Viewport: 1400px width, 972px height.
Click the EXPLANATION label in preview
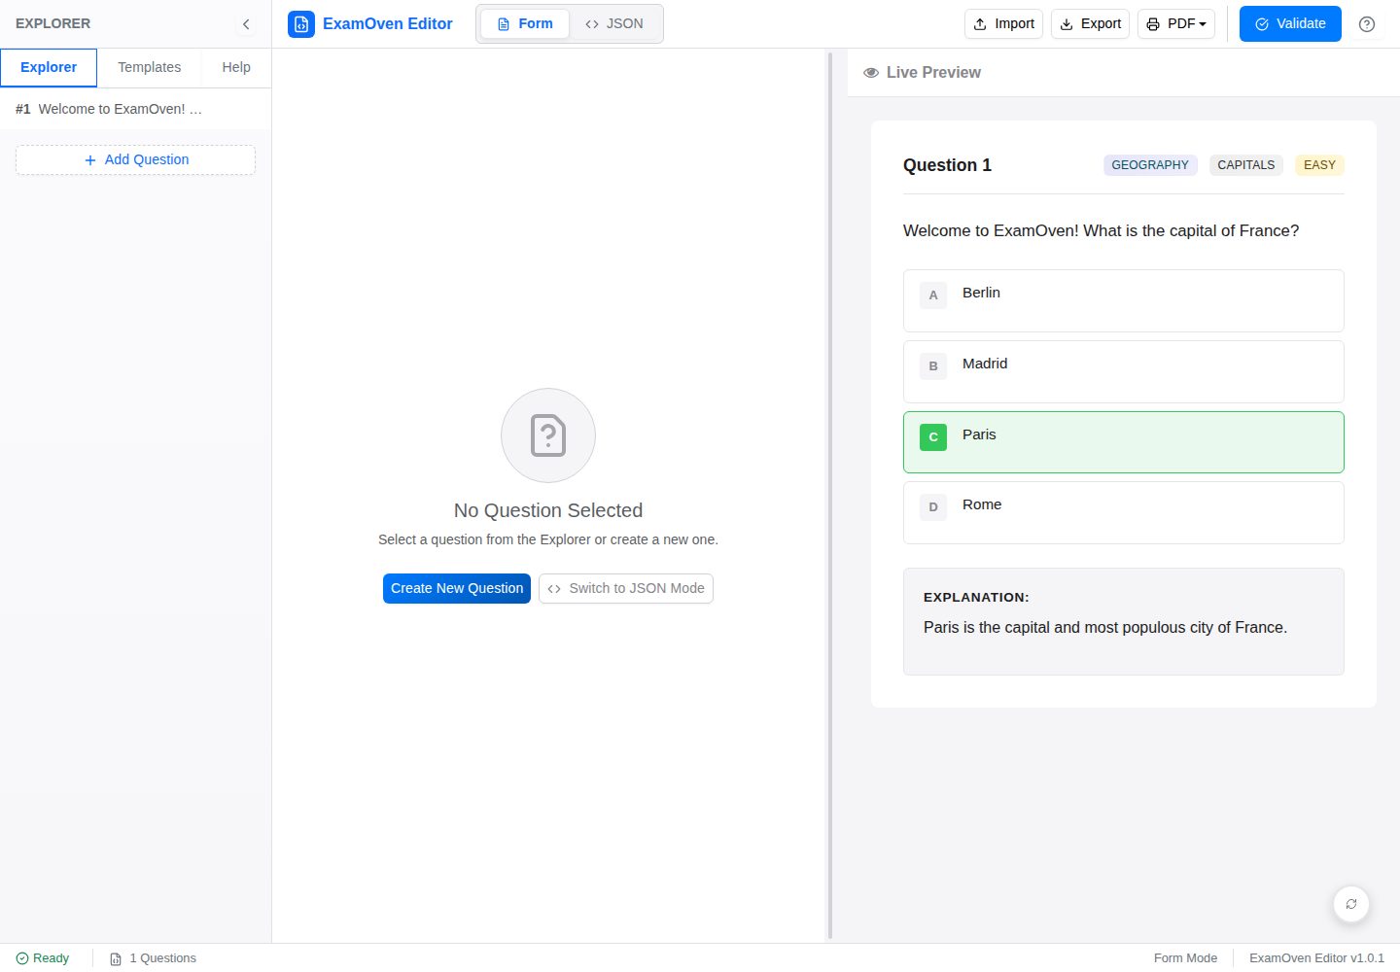(976, 598)
